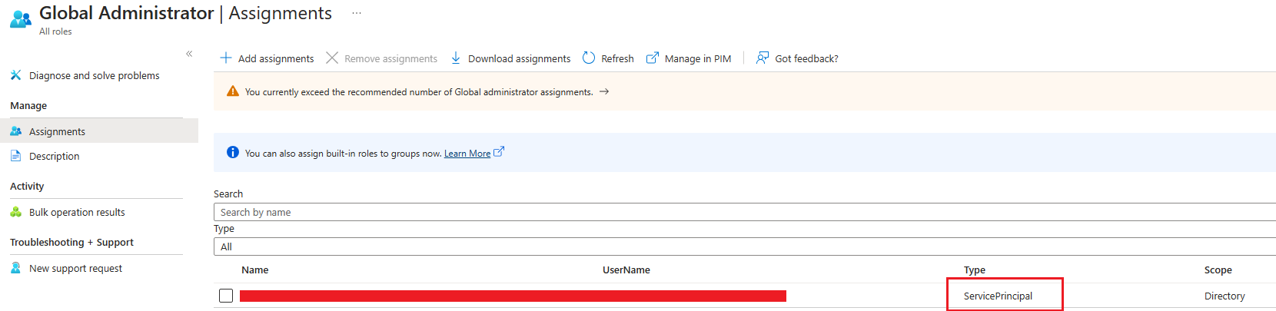This screenshot has width=1276, height=311.
Task: Click the download arrow icon
Action: [x=456, y=58]
